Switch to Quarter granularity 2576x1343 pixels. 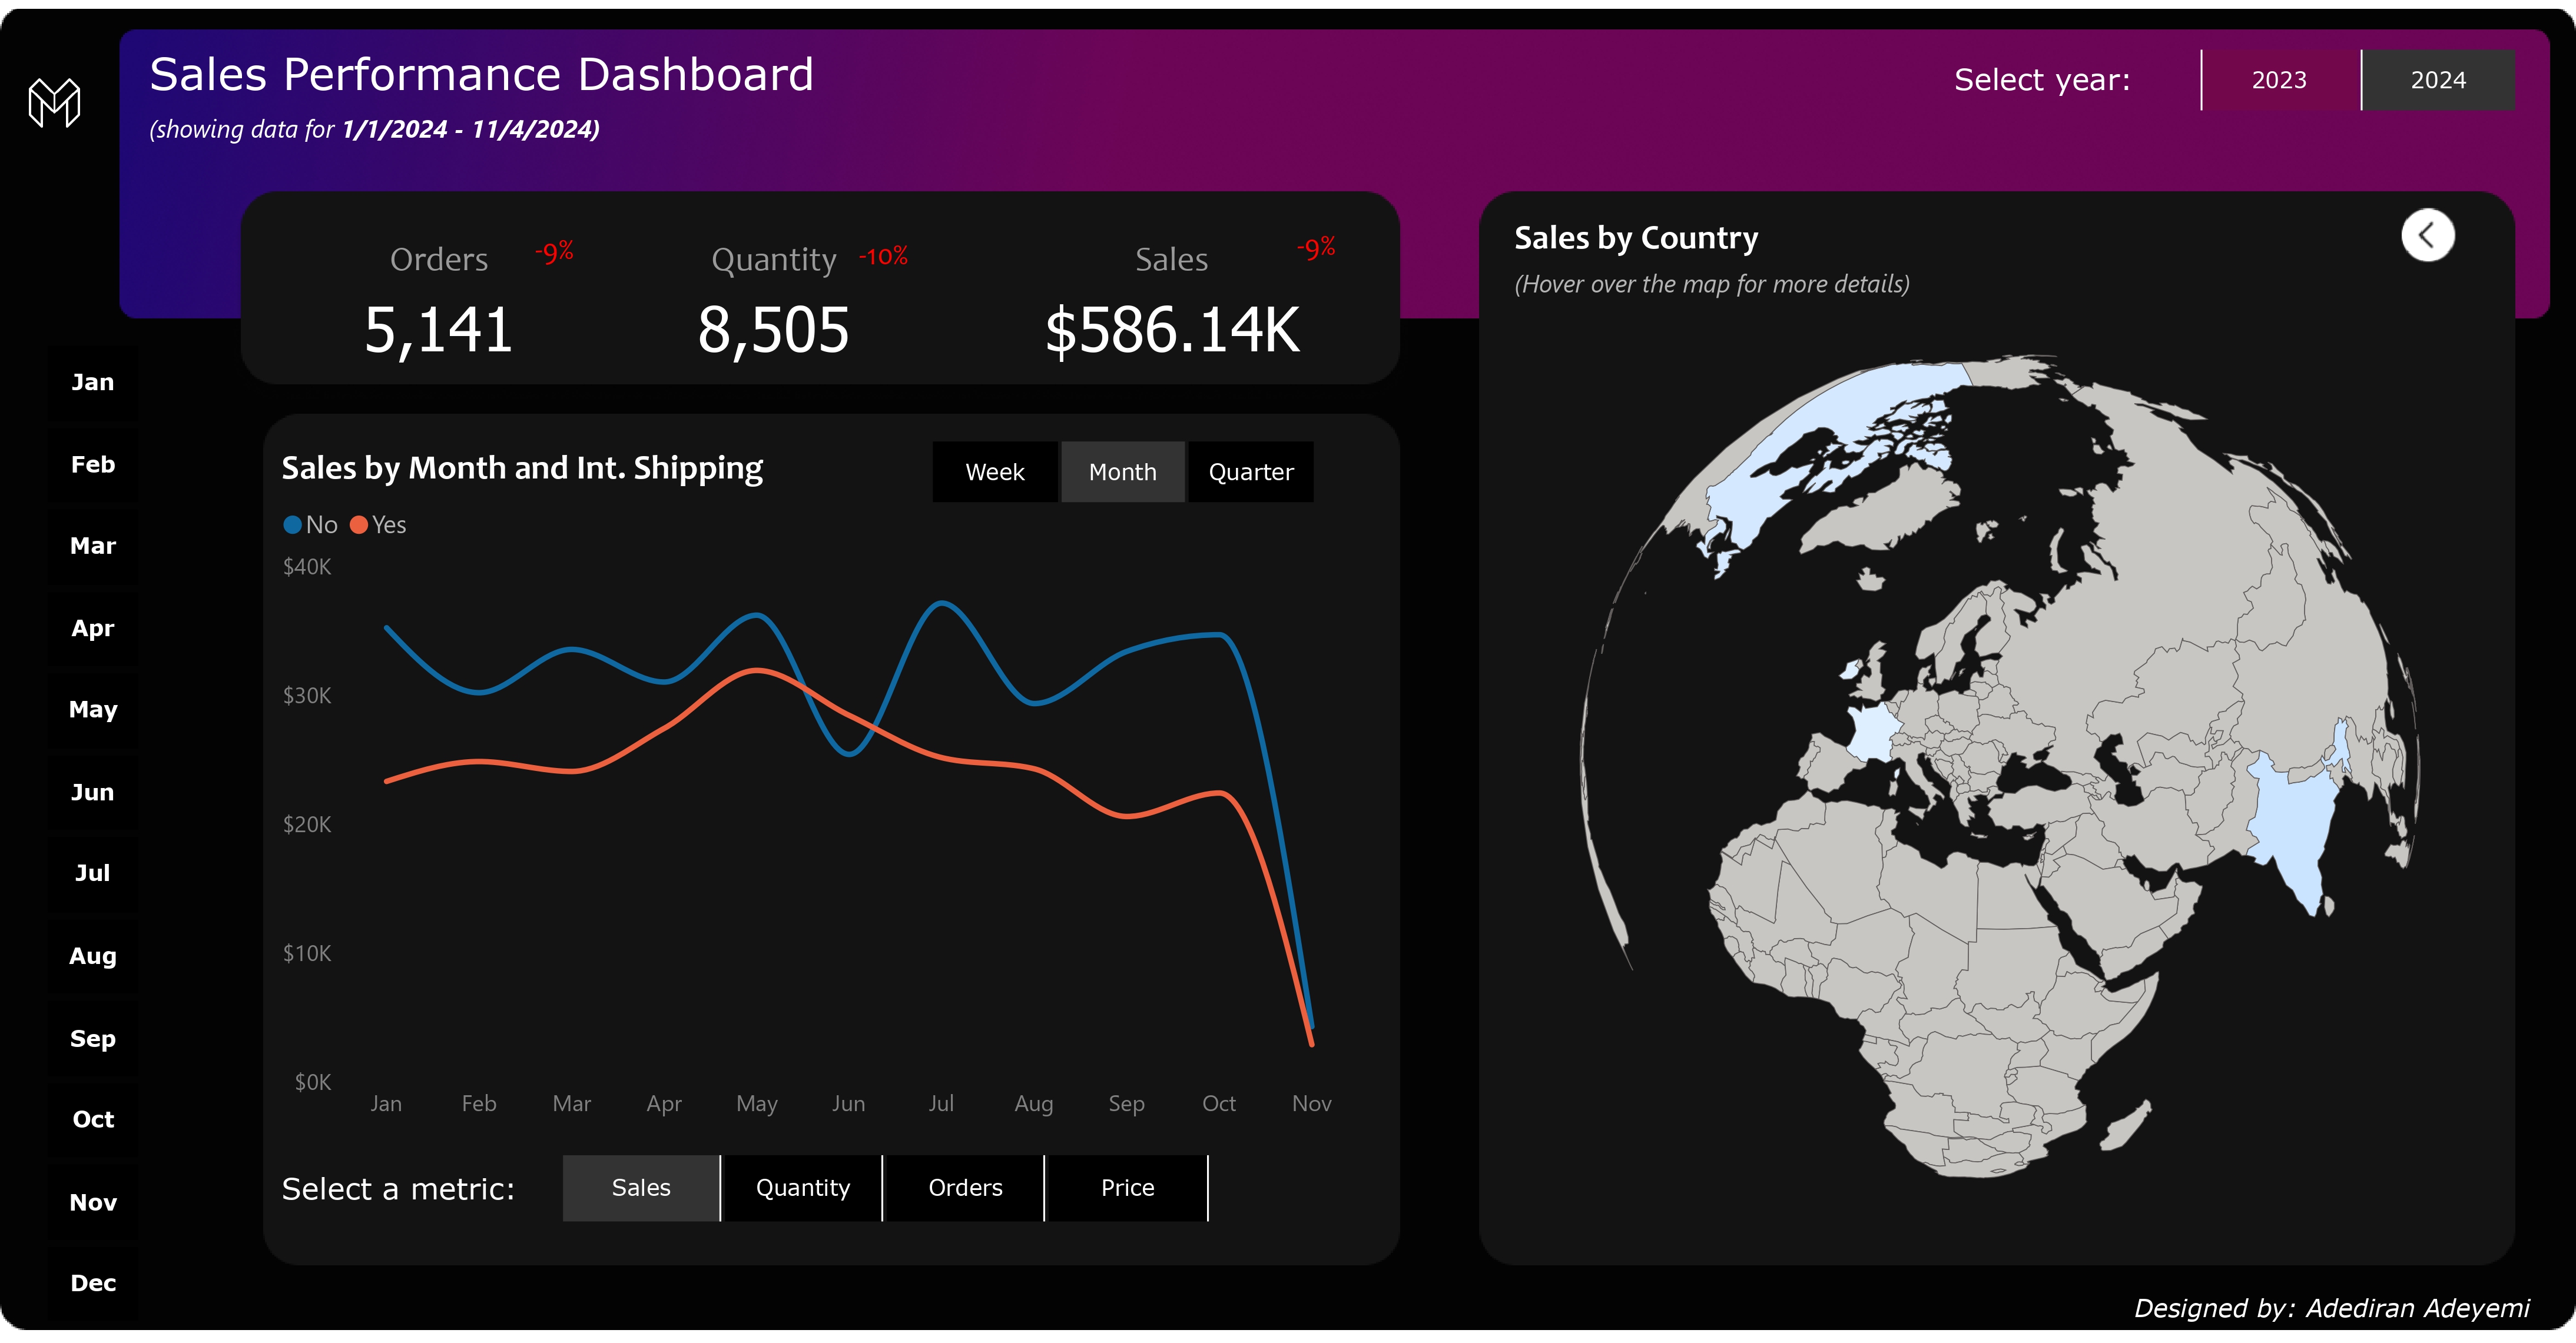pos(1250,471)
